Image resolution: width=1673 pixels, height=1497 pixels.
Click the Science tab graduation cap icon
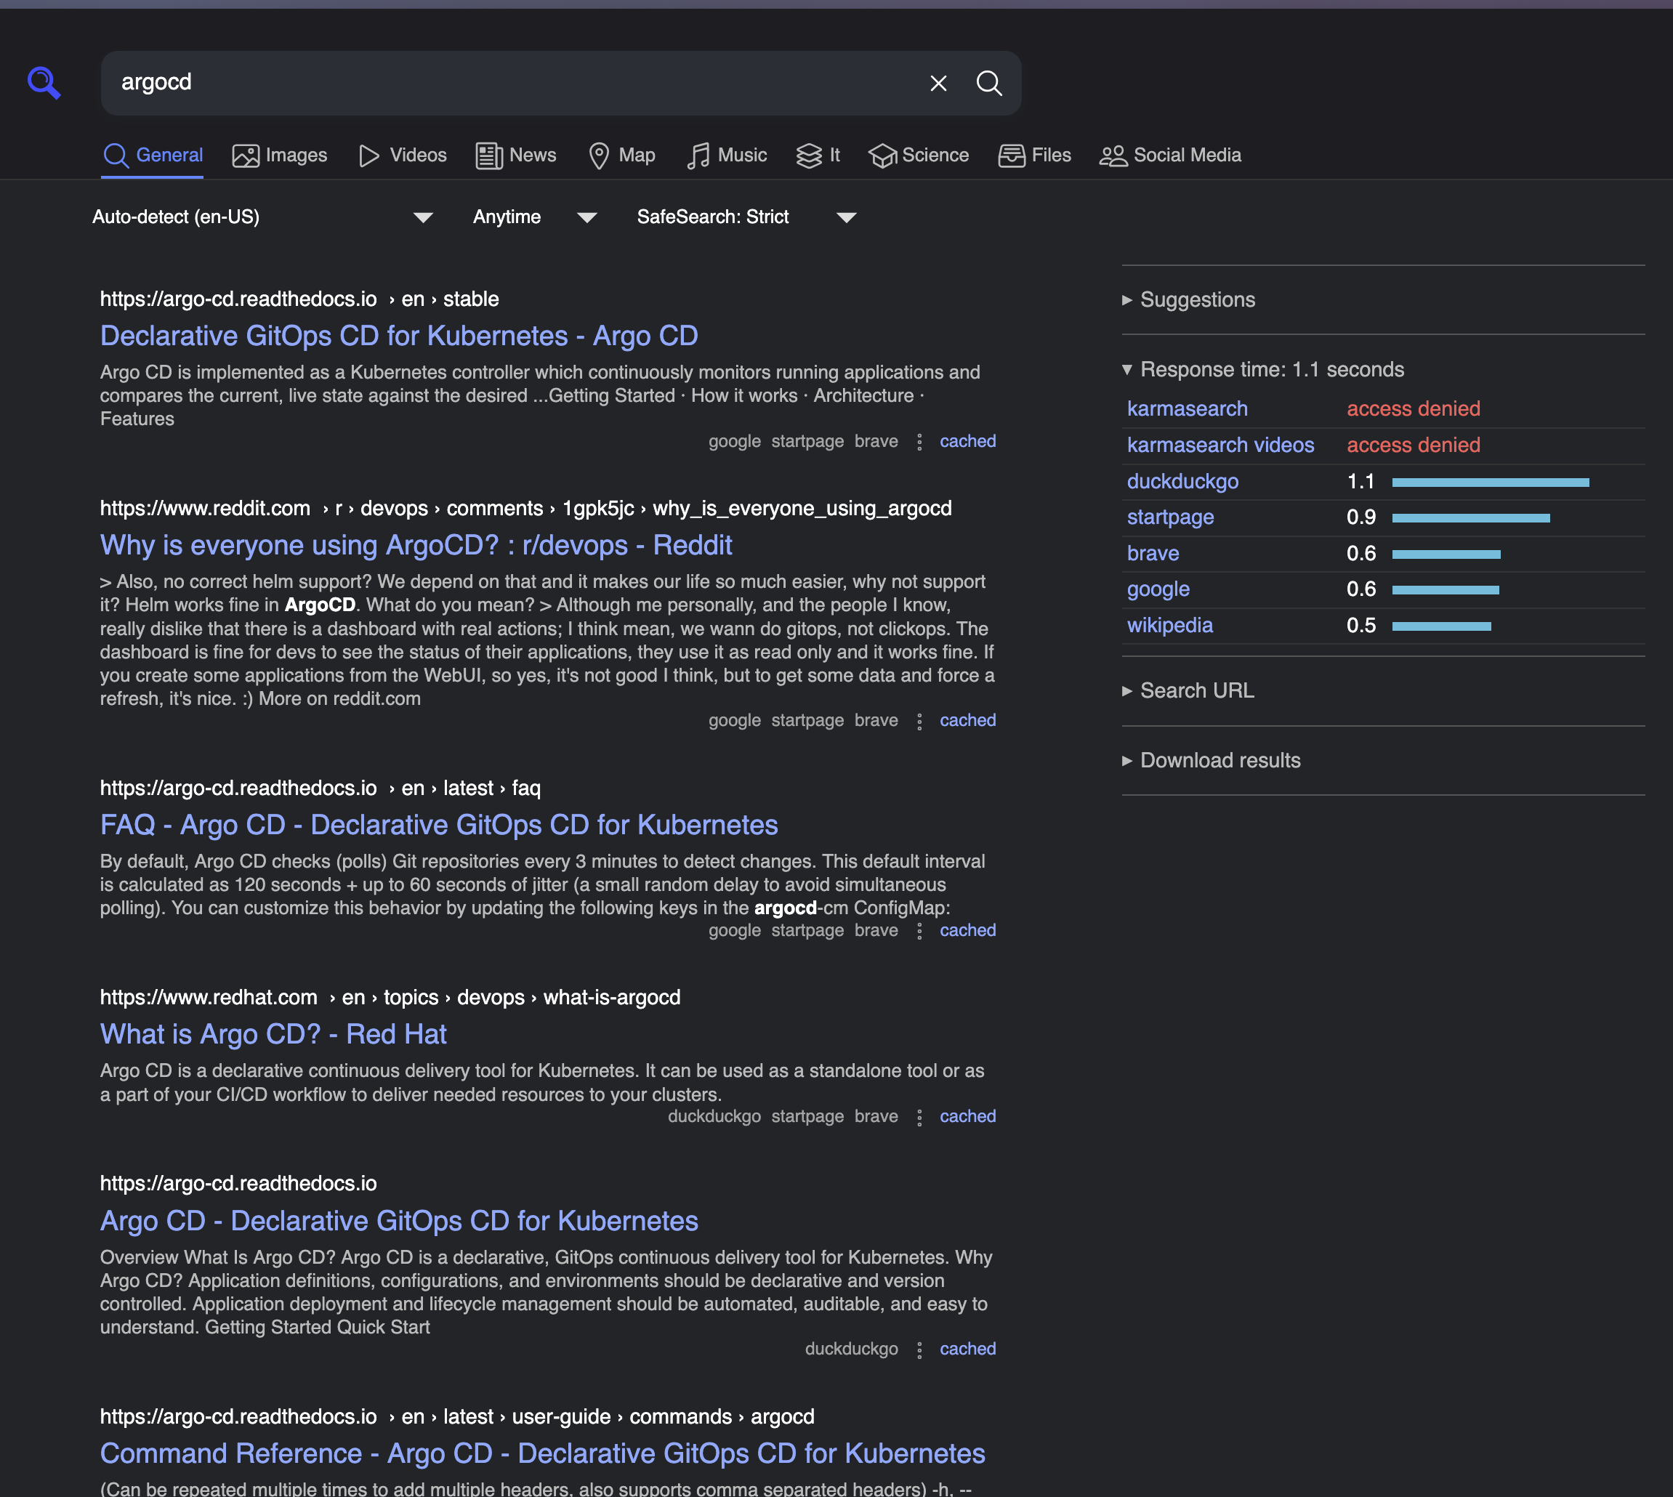(882, 156)
